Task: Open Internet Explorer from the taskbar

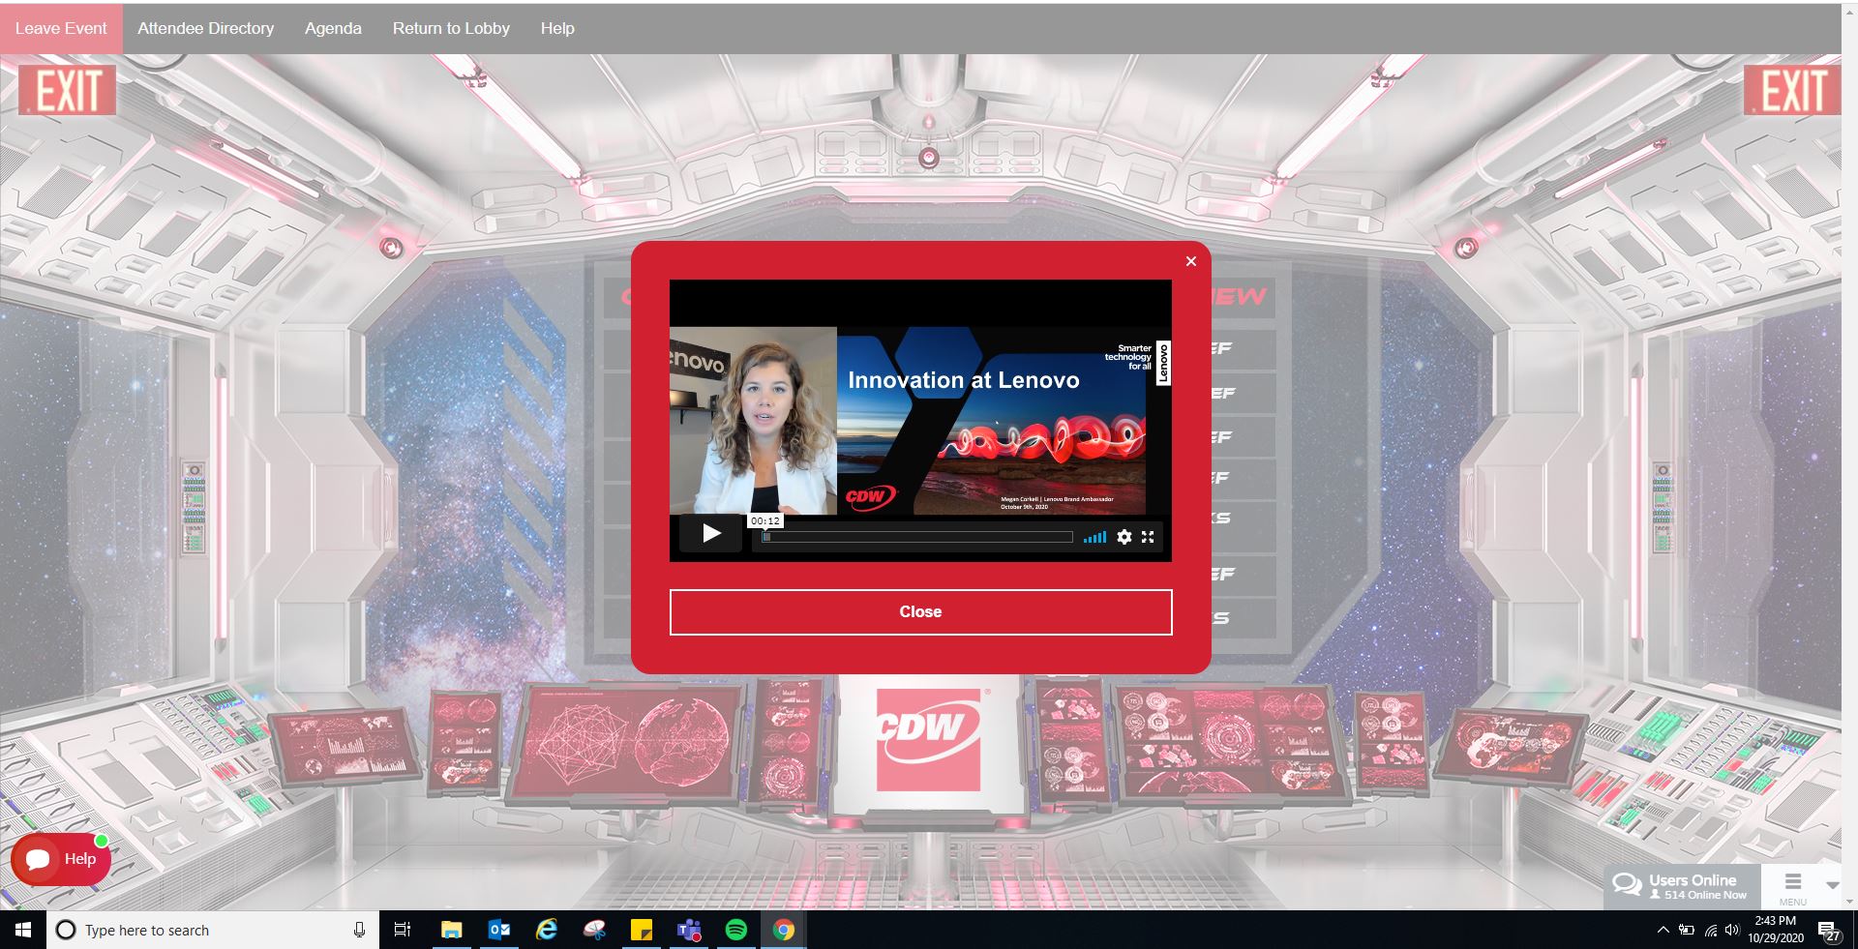Action: tap(547, 930)
